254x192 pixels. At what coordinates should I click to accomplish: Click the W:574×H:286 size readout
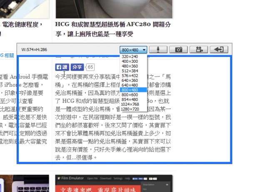click(34, 49)
